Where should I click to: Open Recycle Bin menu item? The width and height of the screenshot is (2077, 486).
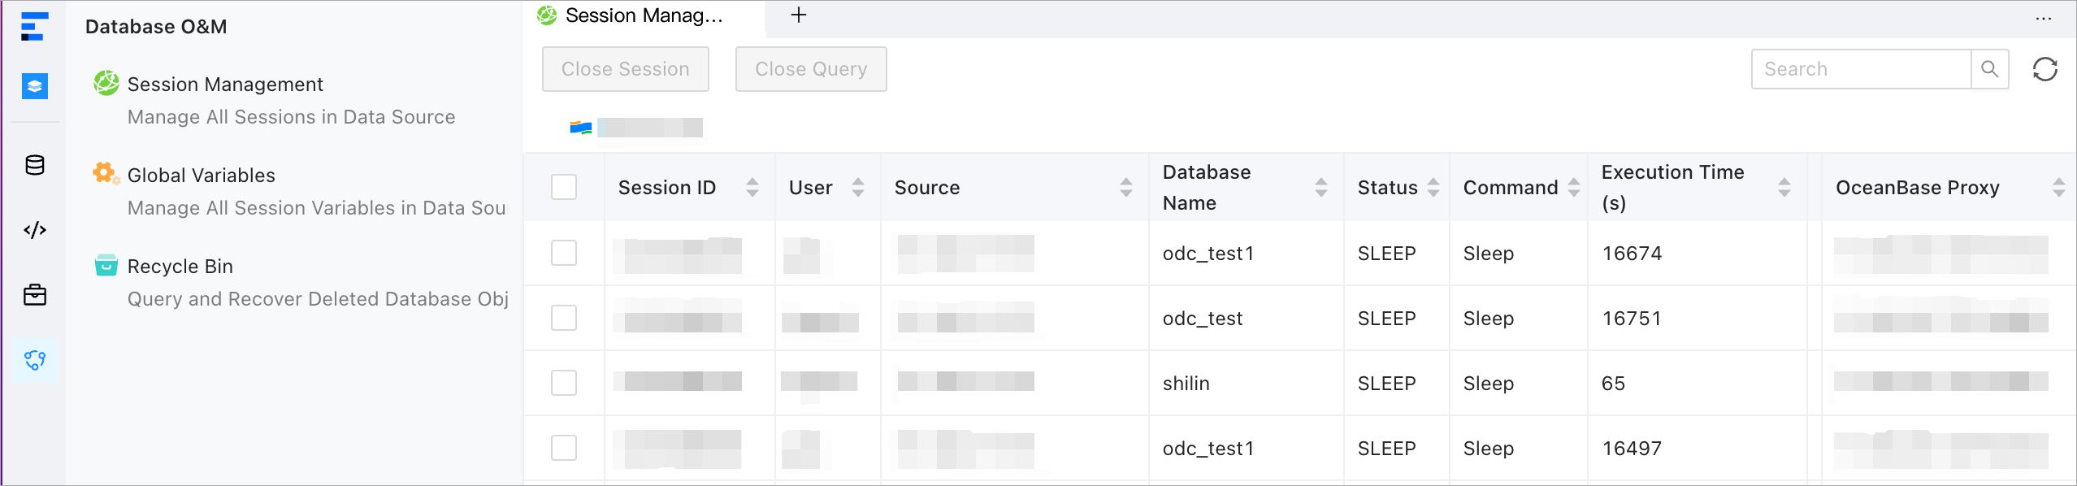[x=180, y=267]
